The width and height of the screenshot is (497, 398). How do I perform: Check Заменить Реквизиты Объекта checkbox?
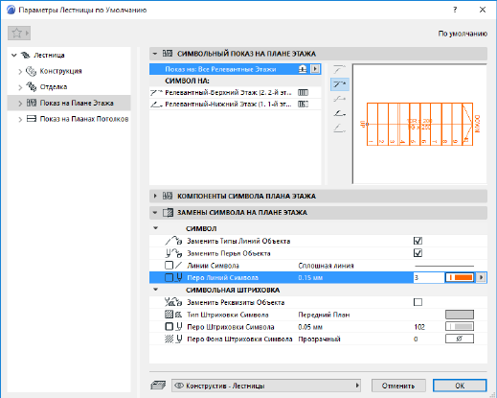coord(418,302)
